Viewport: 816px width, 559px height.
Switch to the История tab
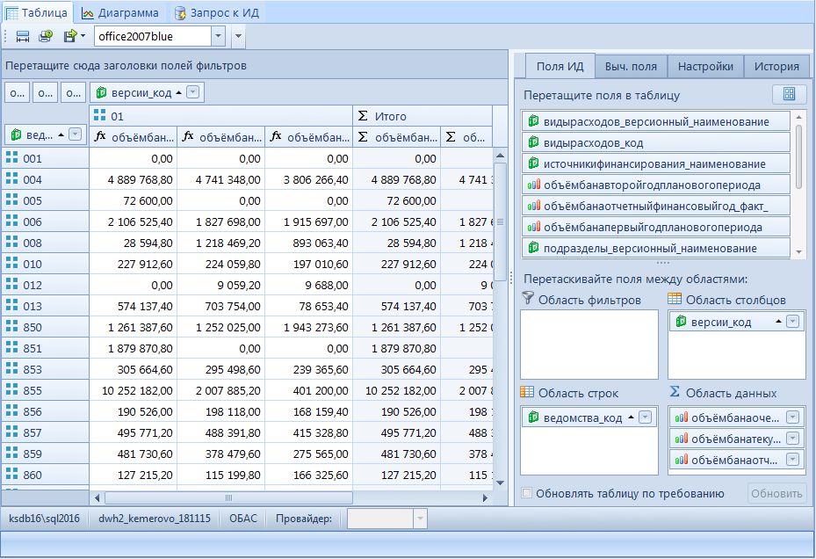[776, 66]
